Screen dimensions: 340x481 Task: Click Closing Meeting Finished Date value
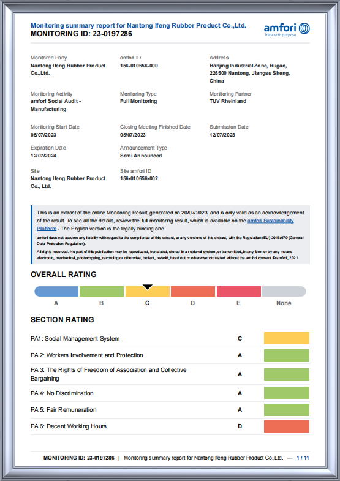pos(133,135)
